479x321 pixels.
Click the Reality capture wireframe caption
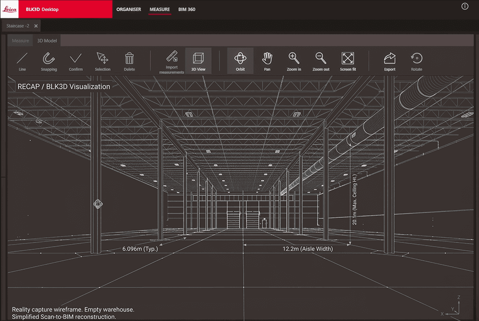click(73, 313)
